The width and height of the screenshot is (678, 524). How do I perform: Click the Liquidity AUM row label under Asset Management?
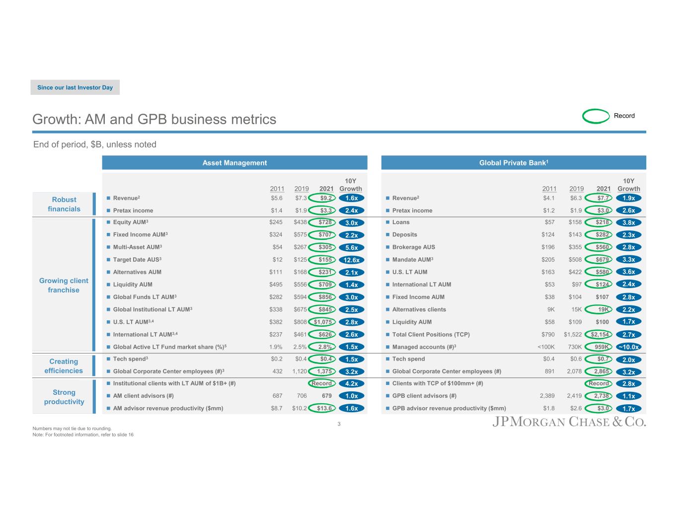tap(133, 285)
